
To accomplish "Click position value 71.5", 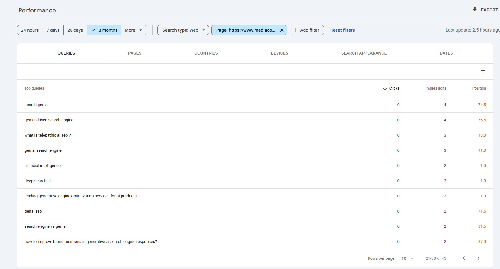I will coord(482,211).
